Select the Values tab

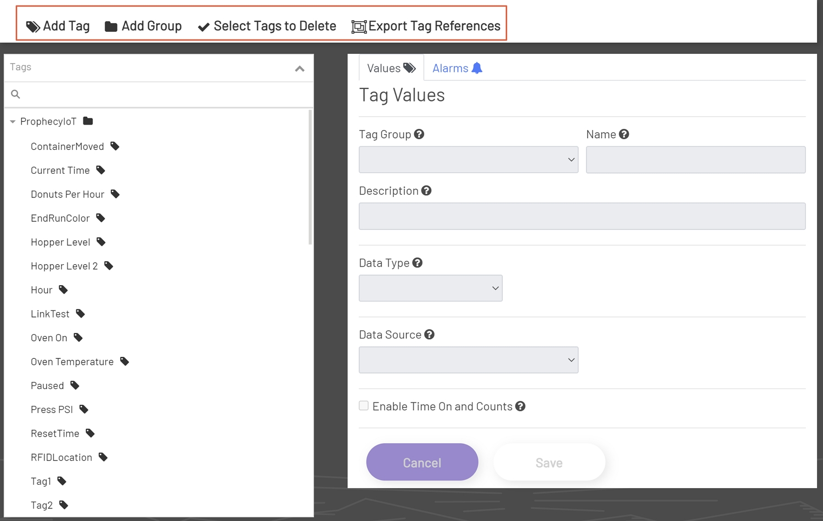385,67
